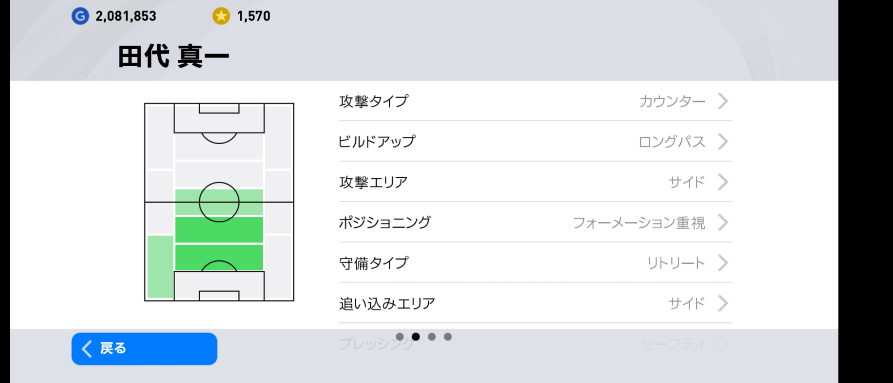893x383 pixels.
Task: Tap the back arrow on 戻る button
Action: click(87, 349)
